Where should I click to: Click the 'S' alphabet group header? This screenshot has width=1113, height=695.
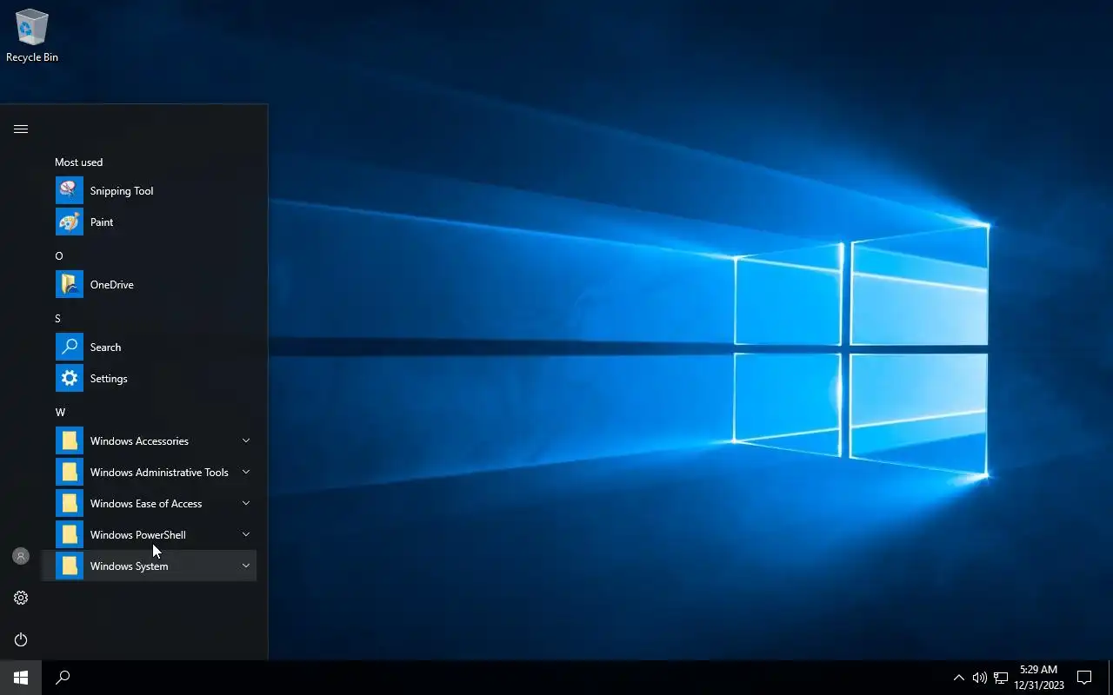pyautogui.click(x=58, y=319)
